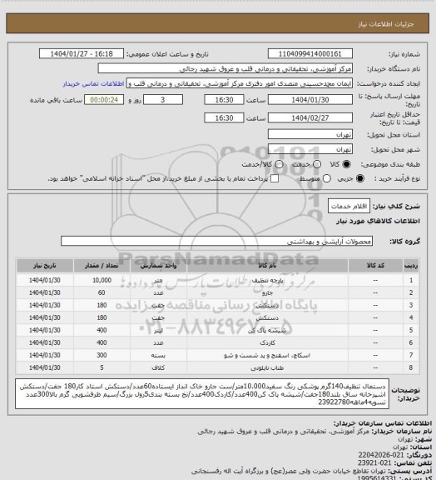Click the نام کالا column header

pos(268,266)
